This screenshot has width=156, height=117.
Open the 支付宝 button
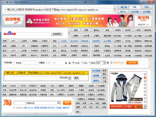tap(128, 41)
